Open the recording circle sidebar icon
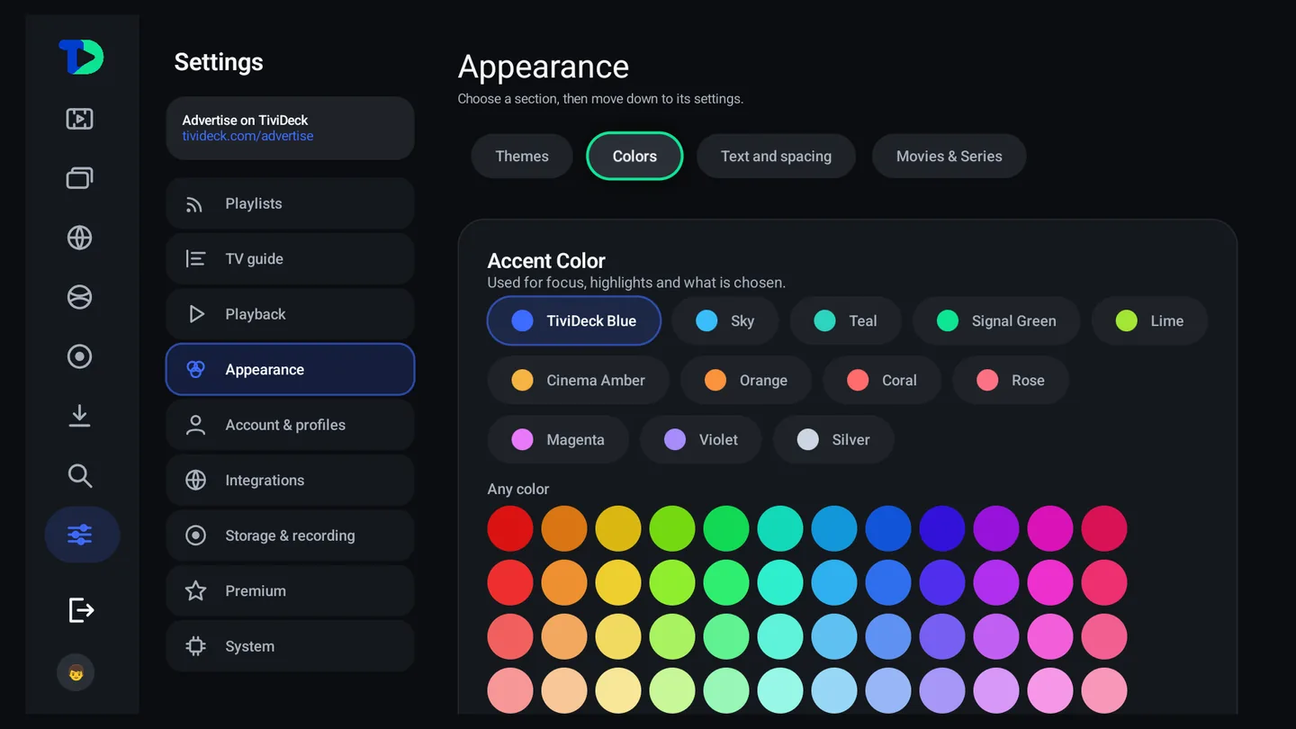1296x729 pixels. [80, 356]
